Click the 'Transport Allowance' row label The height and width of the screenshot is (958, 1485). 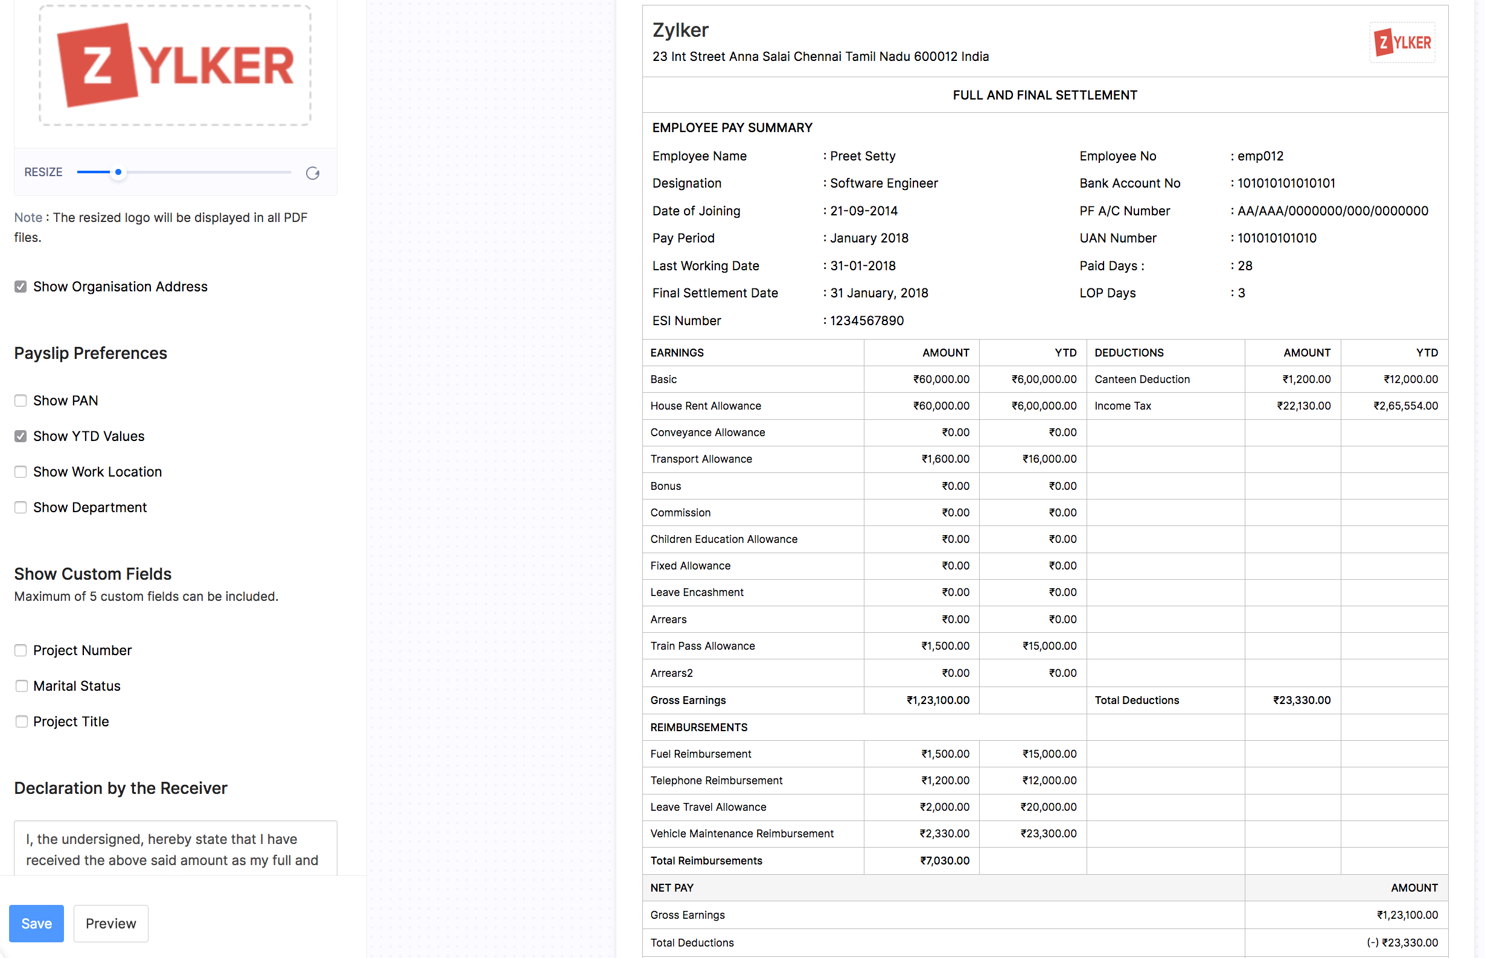pos(701,459)
